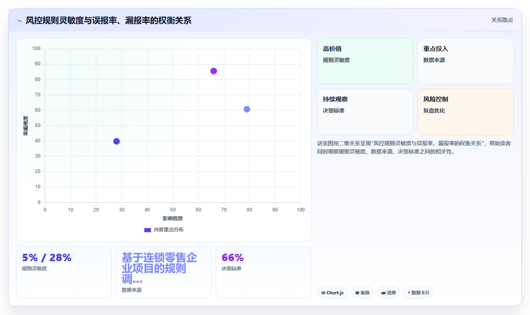Viewport: 530px width, 315px height.
Task: Click the 内容重点分布 legend label
Action: click(169, 230)
